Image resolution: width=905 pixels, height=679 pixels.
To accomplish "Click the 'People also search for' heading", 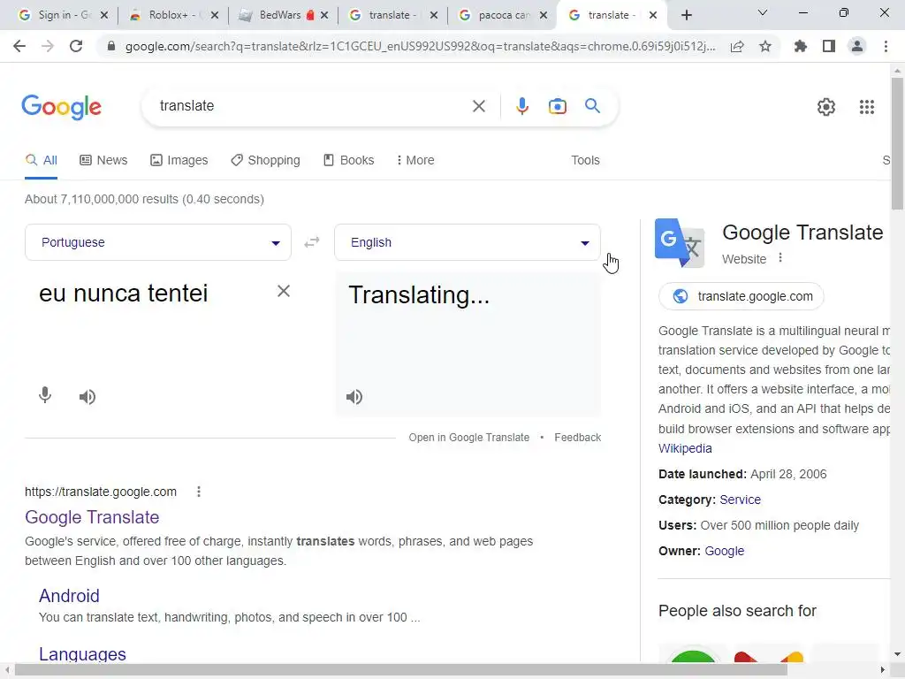I will pyautogui.click(x=737, y=610).
